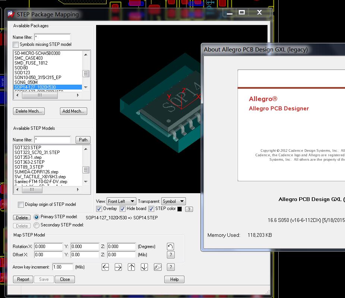
Task: Click the down arrow move button
Action: pos(144,267)
